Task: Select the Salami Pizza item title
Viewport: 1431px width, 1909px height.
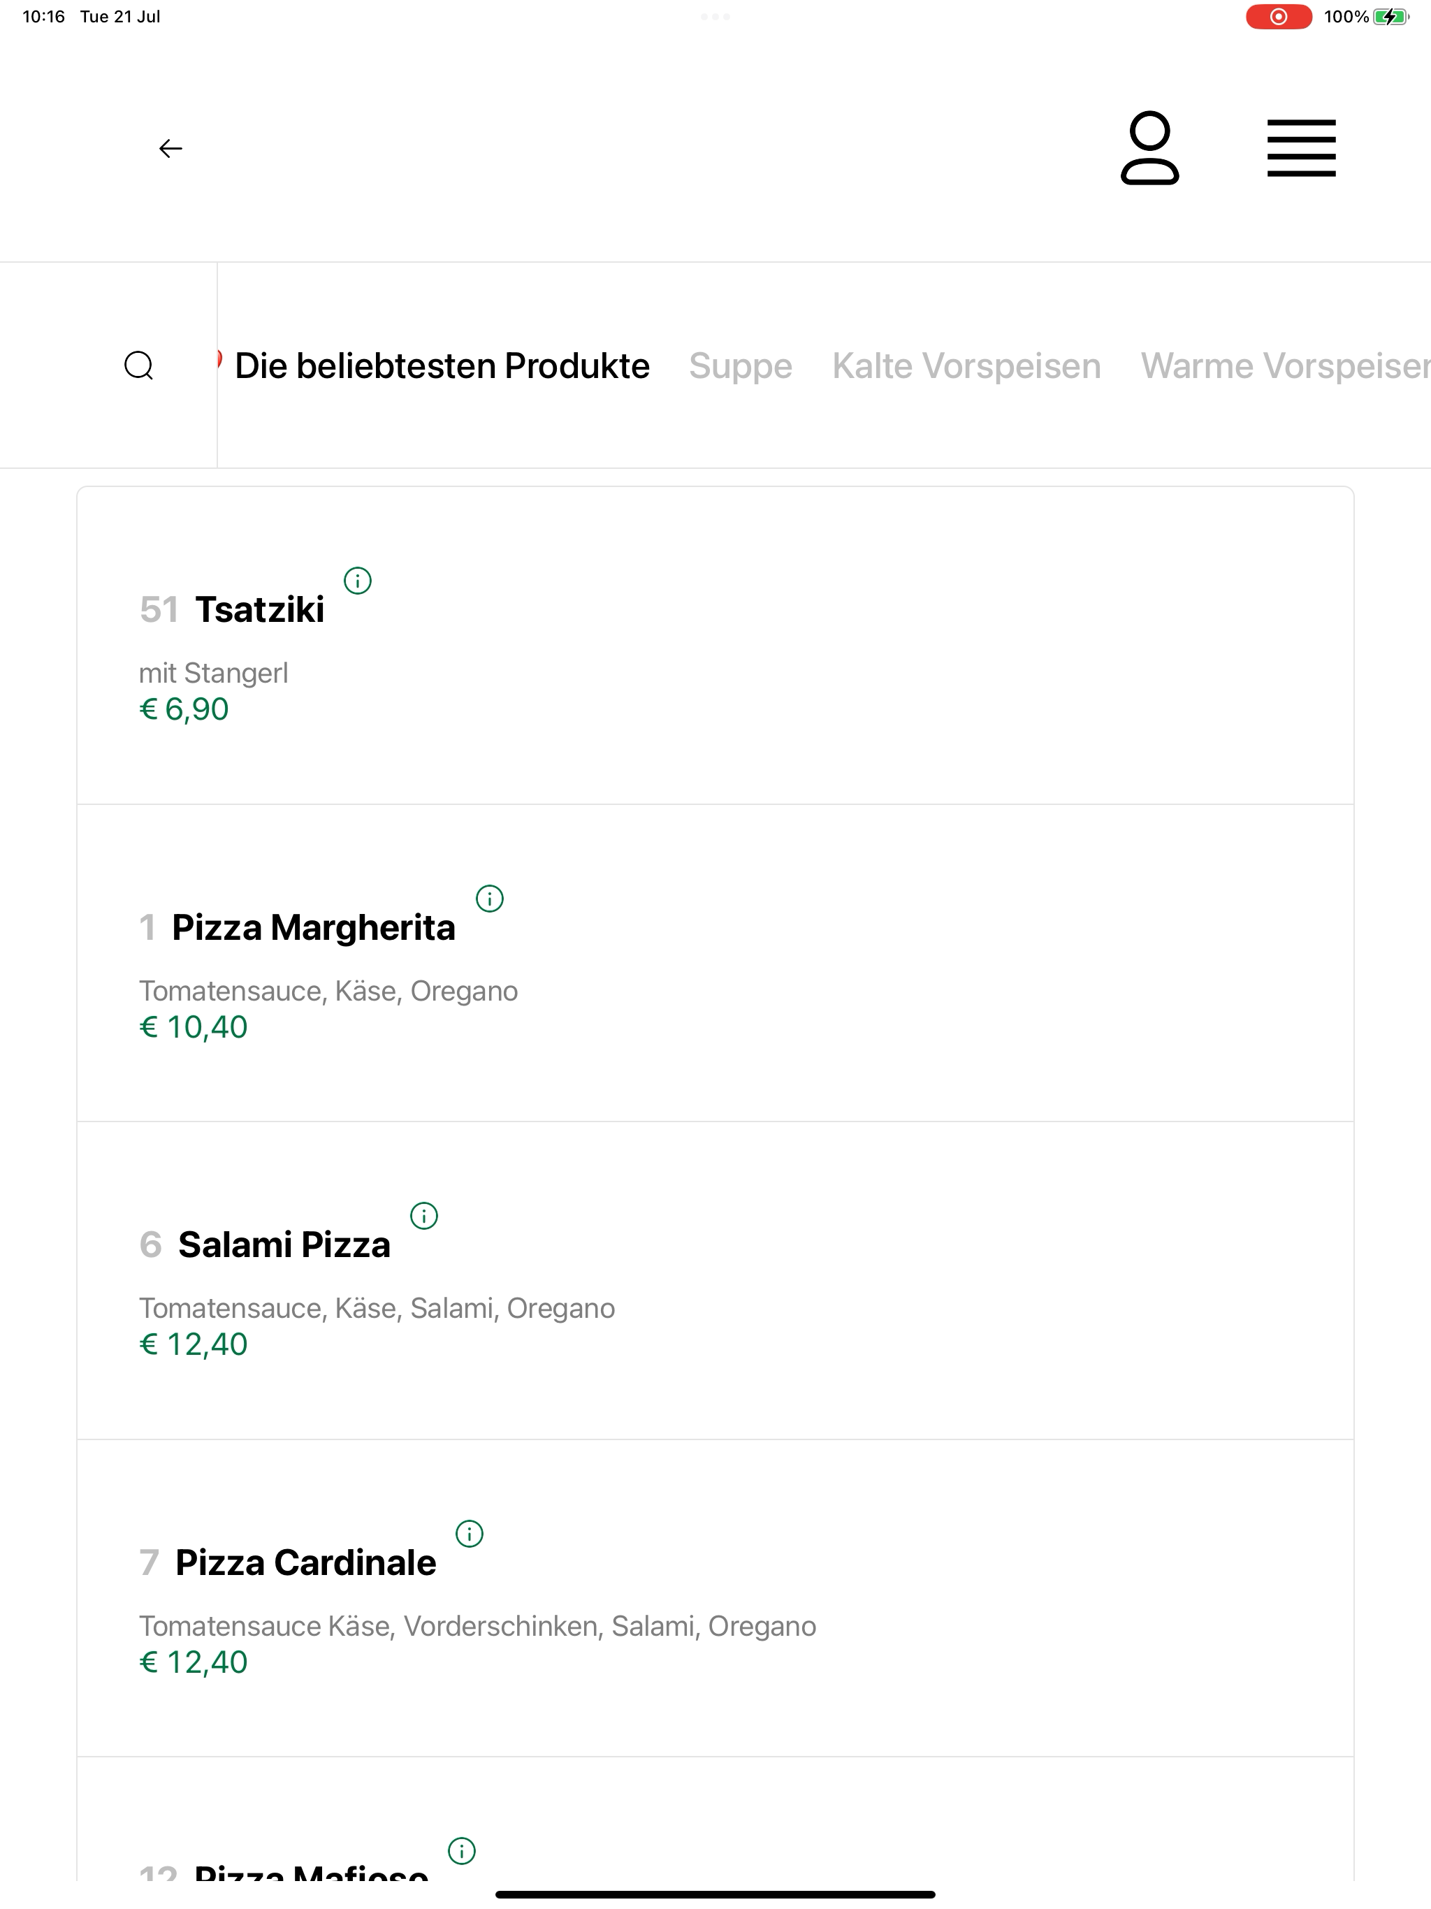Action: tap(284, 1244)
